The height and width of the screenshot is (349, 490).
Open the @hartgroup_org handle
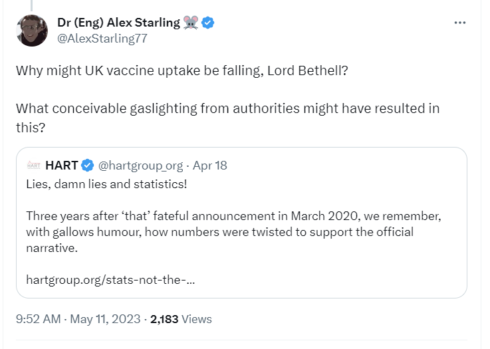(140, 165)
